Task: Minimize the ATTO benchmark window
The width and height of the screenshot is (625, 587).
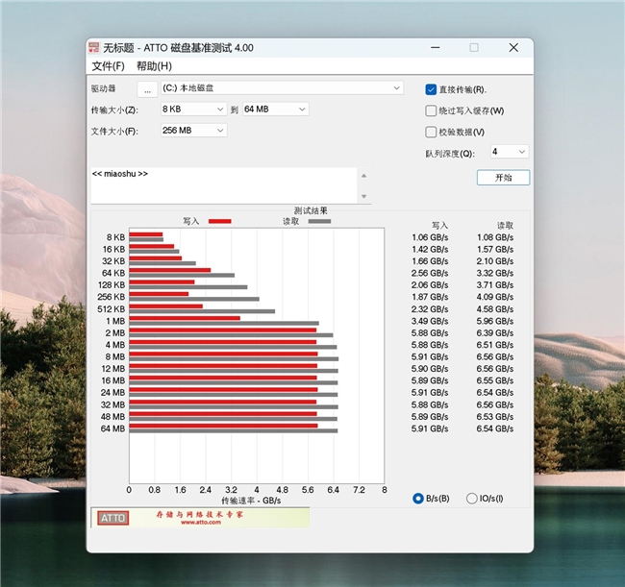Action: click(x=436, y=48)
